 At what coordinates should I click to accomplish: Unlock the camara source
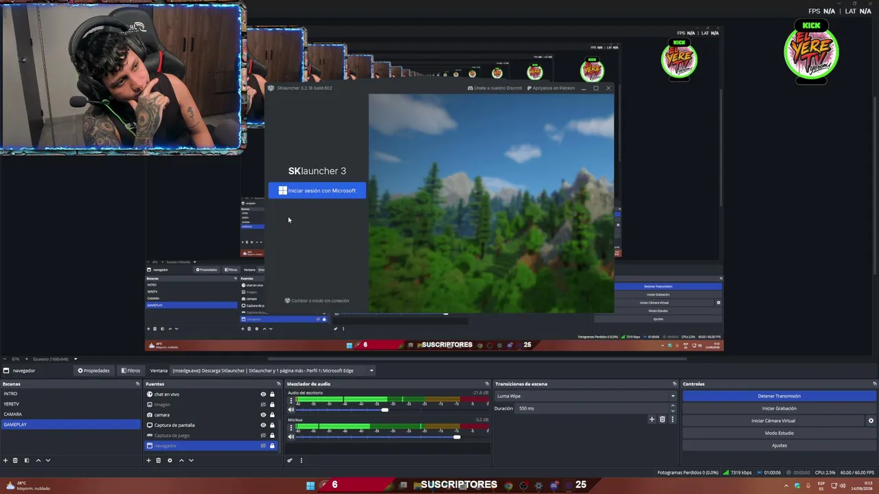click(272, 415)
